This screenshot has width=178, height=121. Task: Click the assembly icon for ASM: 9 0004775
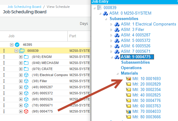point(117,57)
